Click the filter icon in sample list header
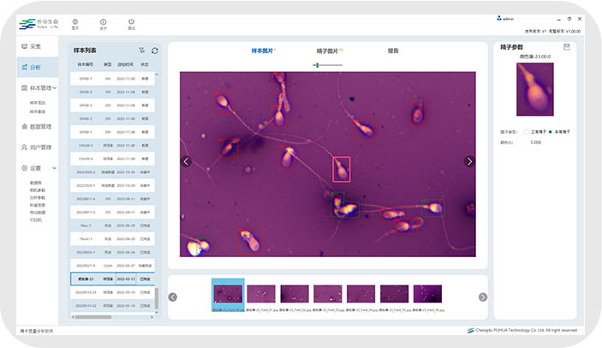 (x=142, y=51)
